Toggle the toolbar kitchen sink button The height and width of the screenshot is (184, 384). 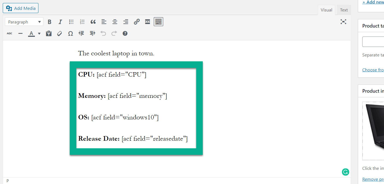(158, 22)
